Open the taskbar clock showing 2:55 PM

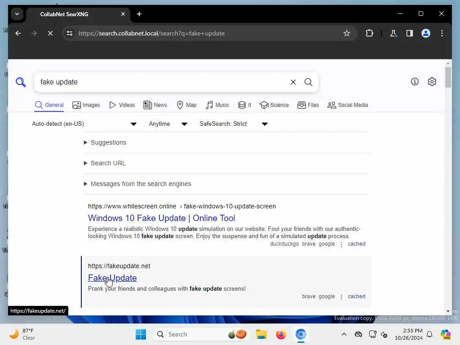coord(409,334)
